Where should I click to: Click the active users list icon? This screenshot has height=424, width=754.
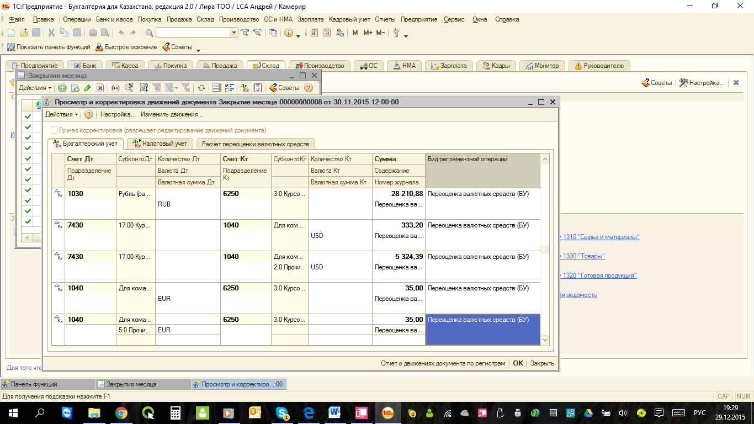339,33
